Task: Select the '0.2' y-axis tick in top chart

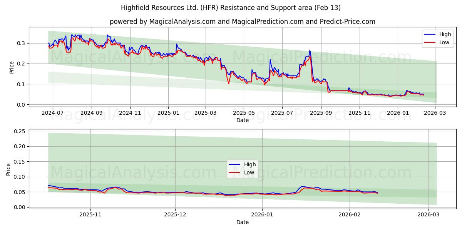Action: click(21, 64)
